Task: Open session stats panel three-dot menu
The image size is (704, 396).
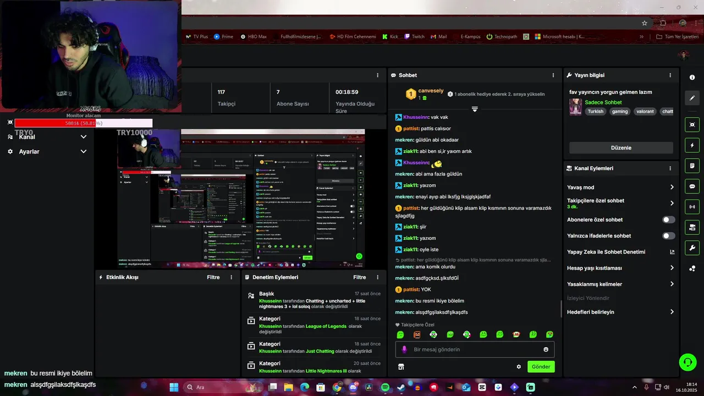Action: (377, 75)
